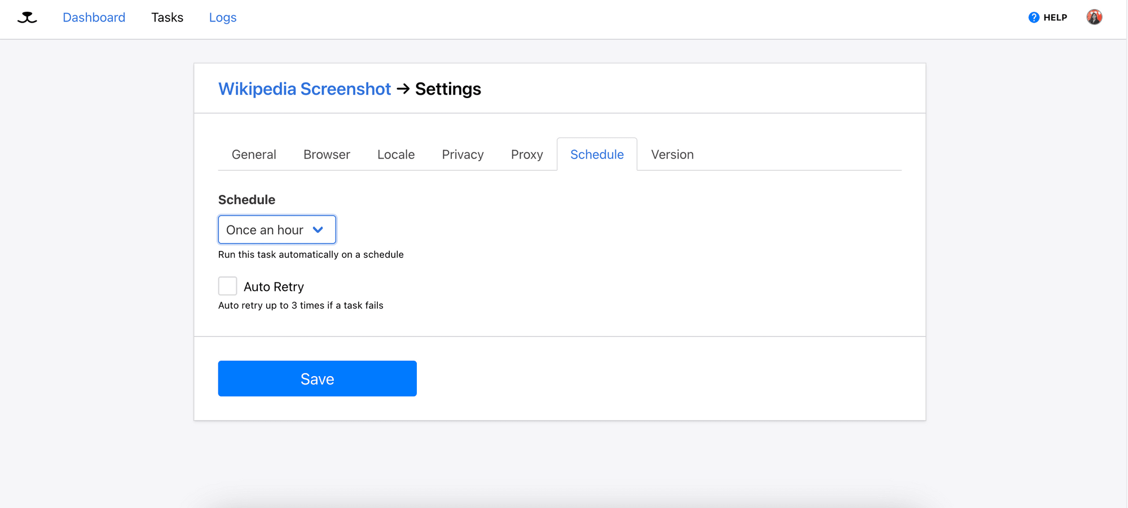Image resolution: width=1128 pixels, height=508 pixels.
Task: Open the Wikipedia Screenshot task link
Action: (x=305, y=89)
